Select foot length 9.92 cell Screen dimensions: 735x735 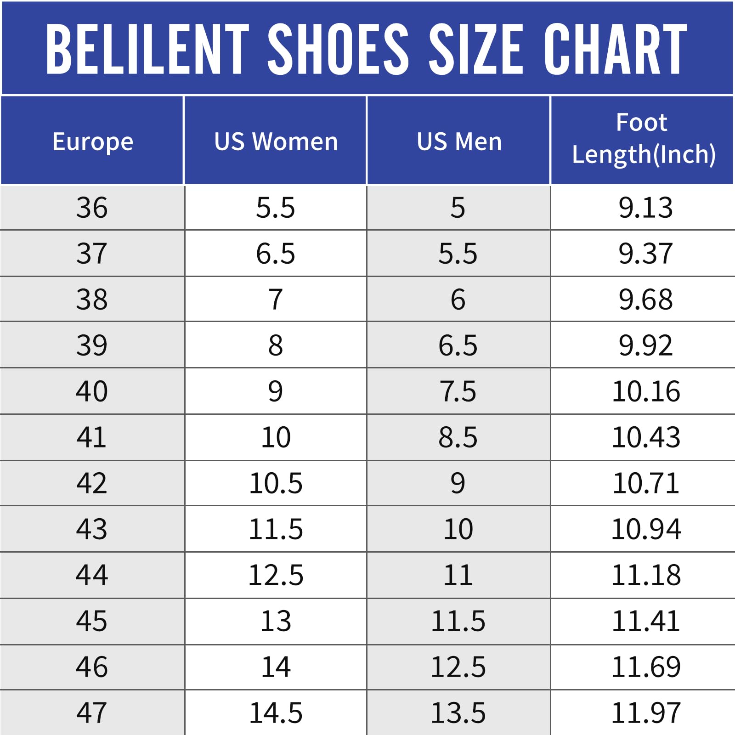(645, 345)
